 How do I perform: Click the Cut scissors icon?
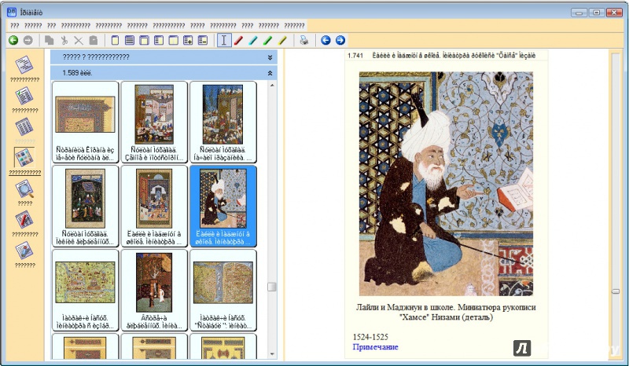[x=64, y=40]
